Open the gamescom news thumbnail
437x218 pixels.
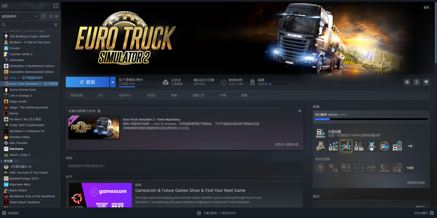click(x=100, y=195)
